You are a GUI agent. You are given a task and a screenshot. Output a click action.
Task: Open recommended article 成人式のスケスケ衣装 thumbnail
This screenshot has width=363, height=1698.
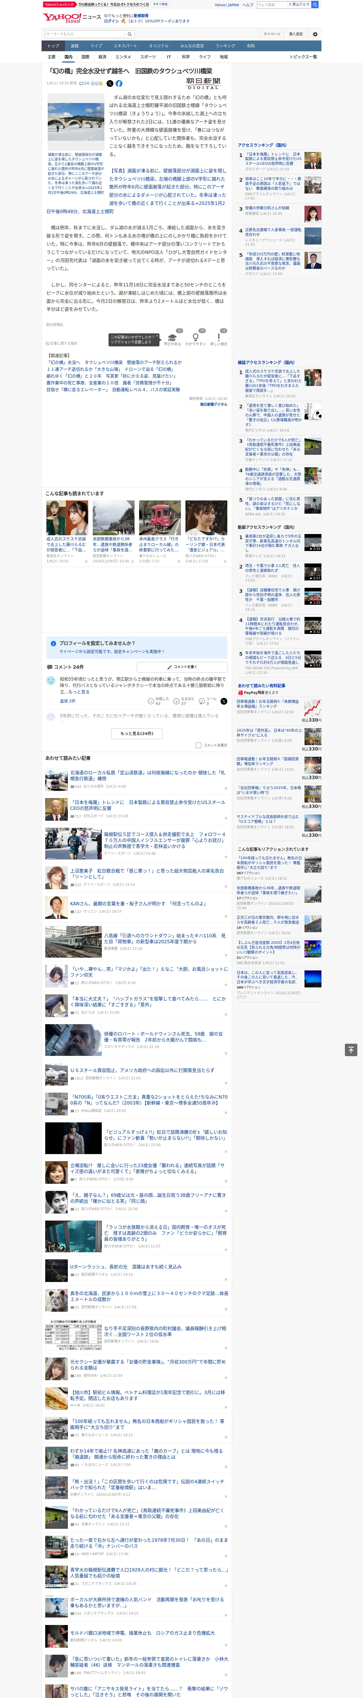coord(66,517)
